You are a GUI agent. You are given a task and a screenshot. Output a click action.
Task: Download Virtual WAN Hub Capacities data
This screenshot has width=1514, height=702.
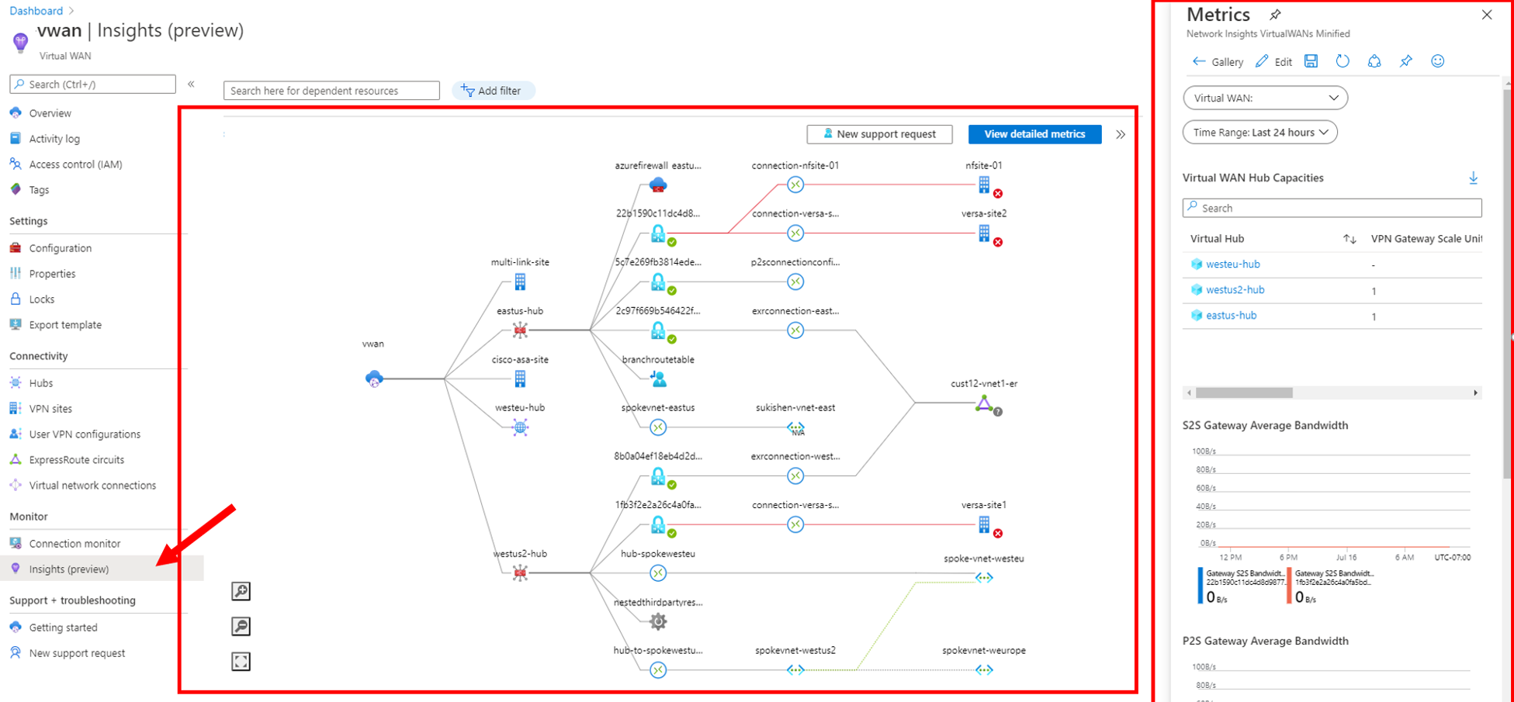click(x=1473, y=178)
